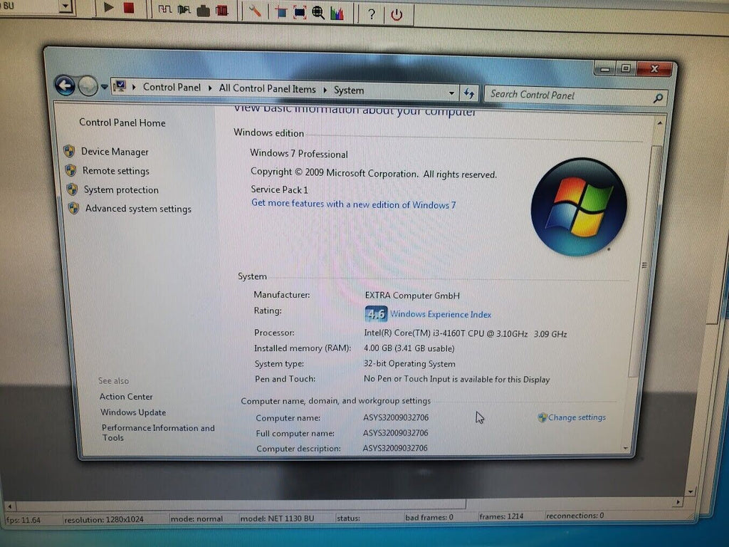Select All Control Panel Items breadcrumb
729x547 pixels.
coord(268,88)
